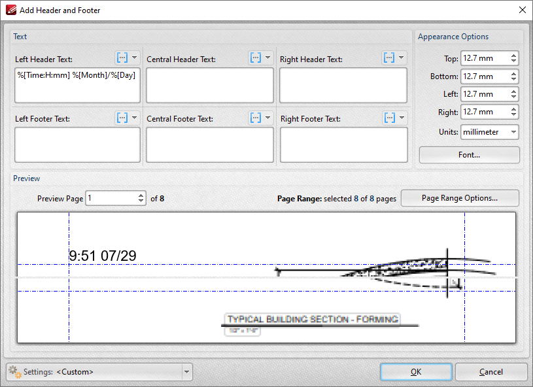Screen dimensions: 533x387
Task: Open the macro dropdown arrow next to Left Header Text
Action: click(x=134, y=58)
